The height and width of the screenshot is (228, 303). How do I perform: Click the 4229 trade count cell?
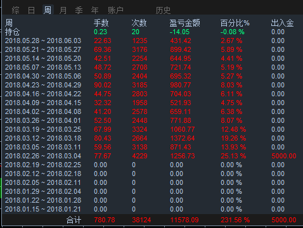(x=139, y=156)
